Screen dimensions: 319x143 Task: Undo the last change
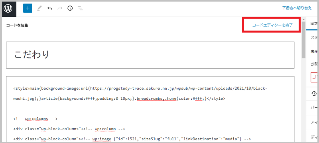pyautogui.click(x=49, y=8)
